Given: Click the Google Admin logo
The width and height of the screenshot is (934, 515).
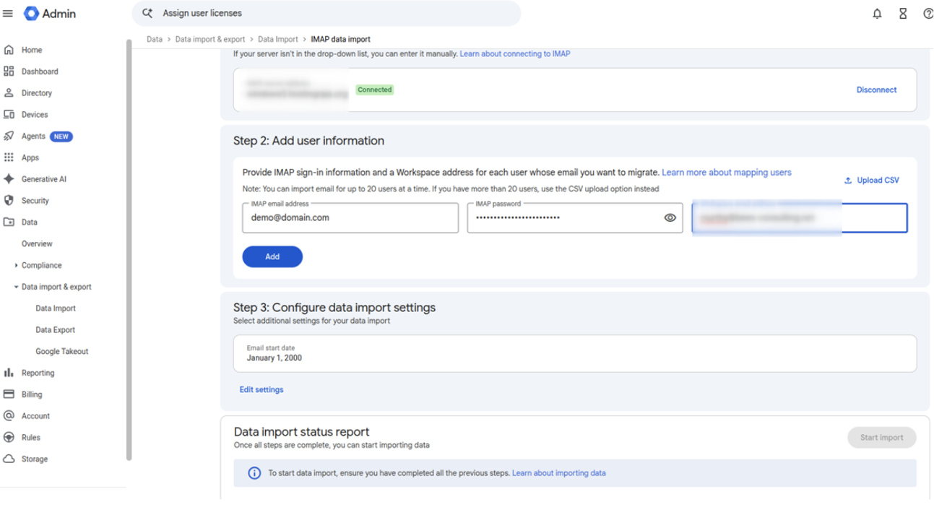Looking at the screenshot, I should [50, 14].
